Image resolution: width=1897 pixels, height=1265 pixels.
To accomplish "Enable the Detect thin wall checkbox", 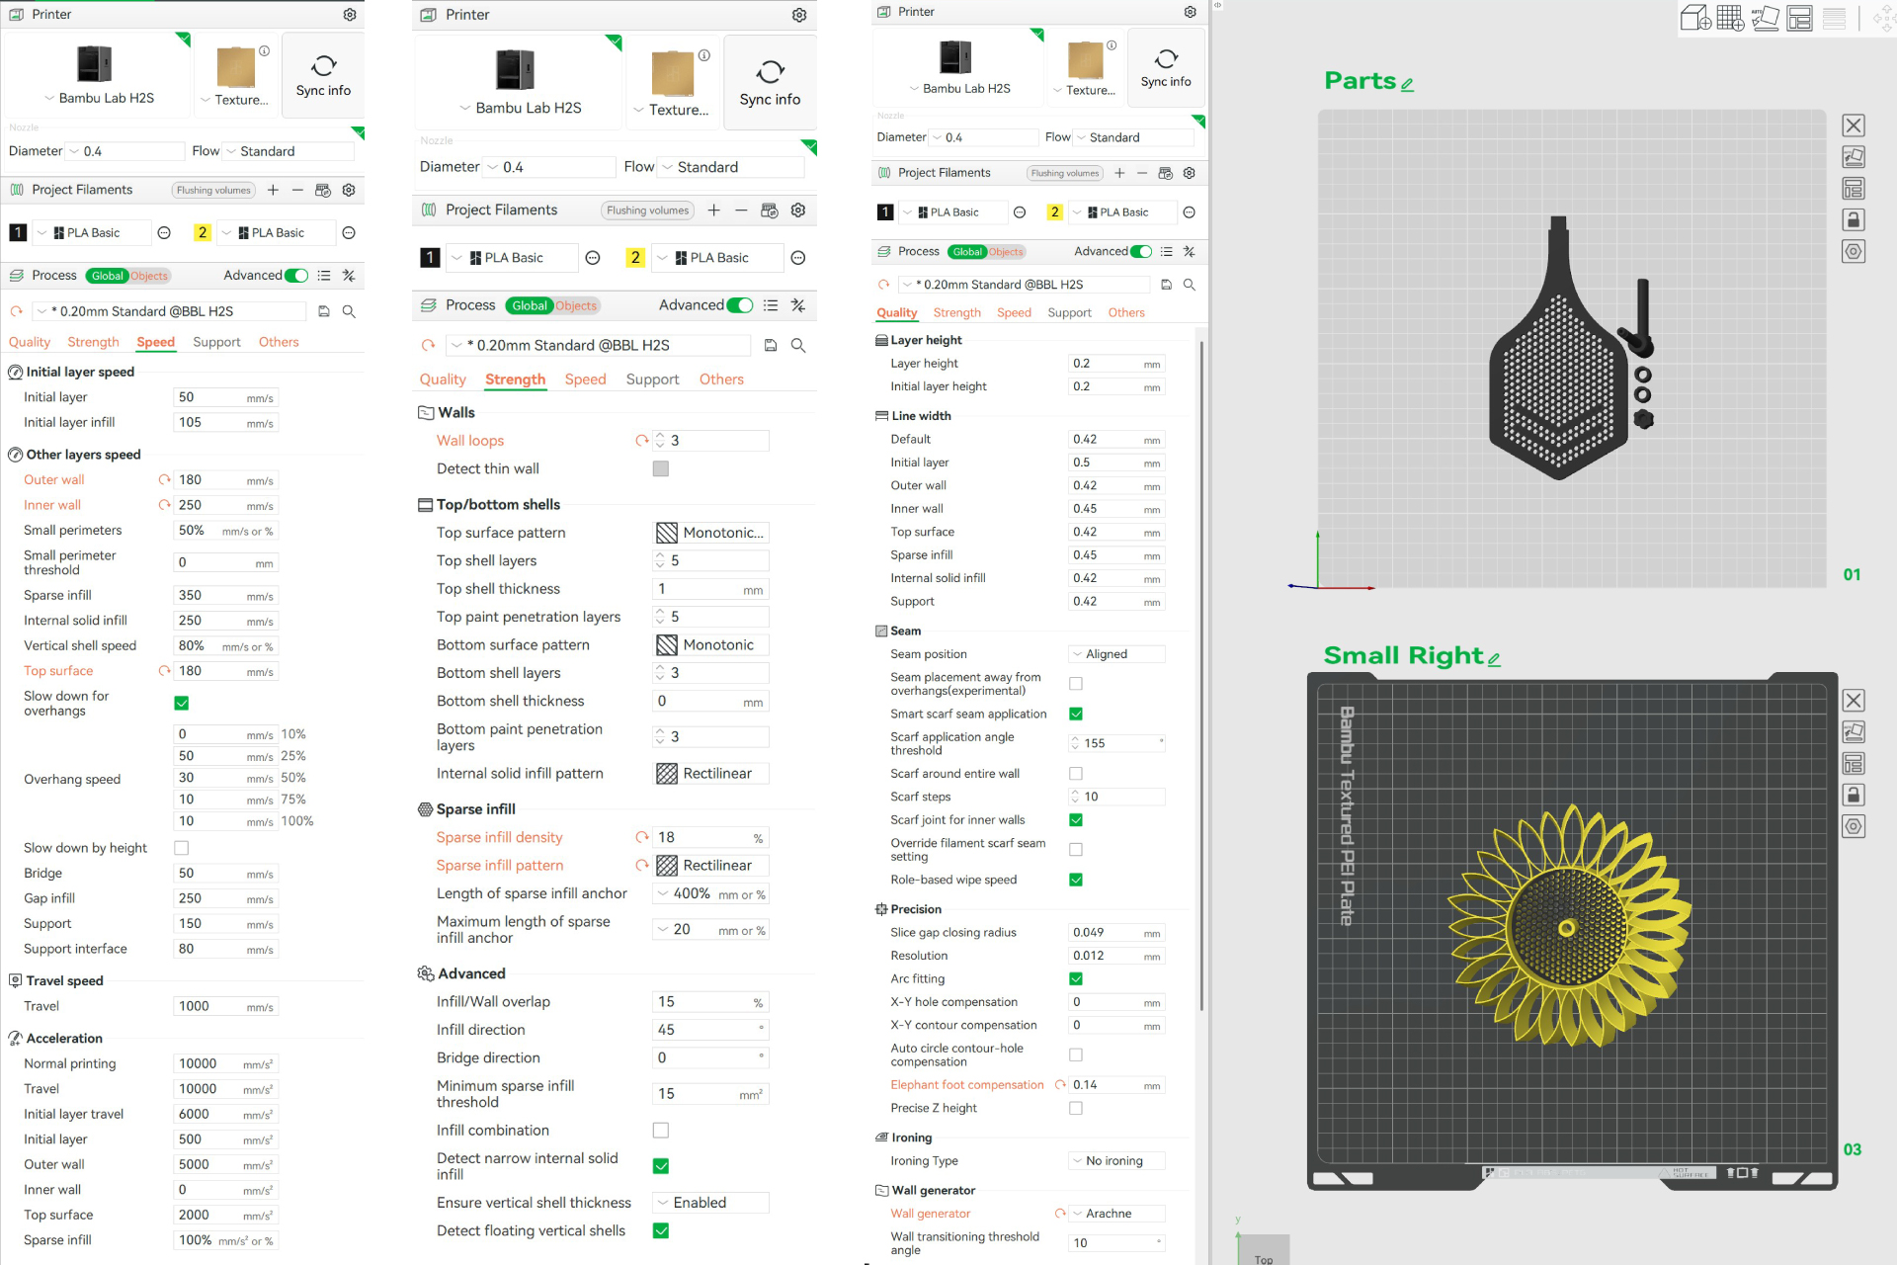I will pyautogui.click(x=661, y=468).
